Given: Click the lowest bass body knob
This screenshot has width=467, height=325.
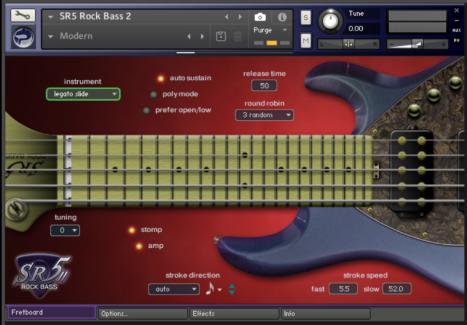Looking at the screenshot, I should [414, 110].
